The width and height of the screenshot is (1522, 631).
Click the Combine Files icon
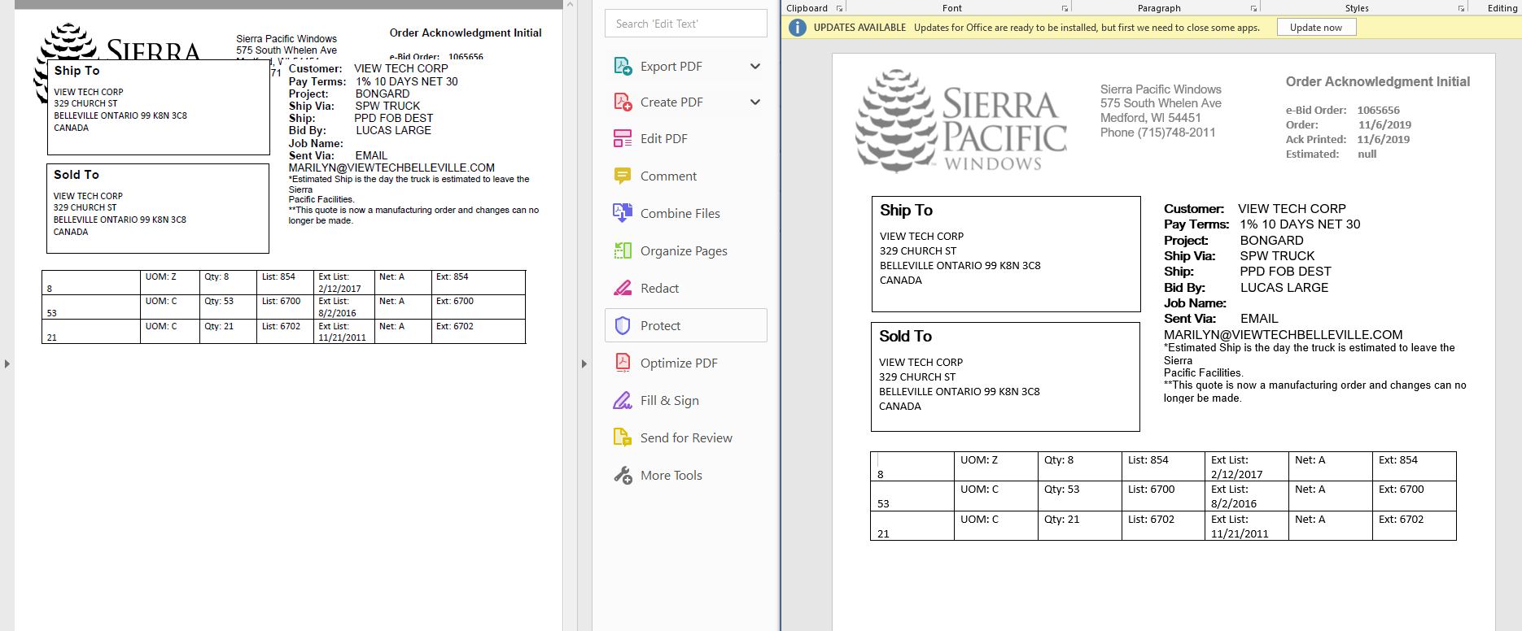pos(623,213)
